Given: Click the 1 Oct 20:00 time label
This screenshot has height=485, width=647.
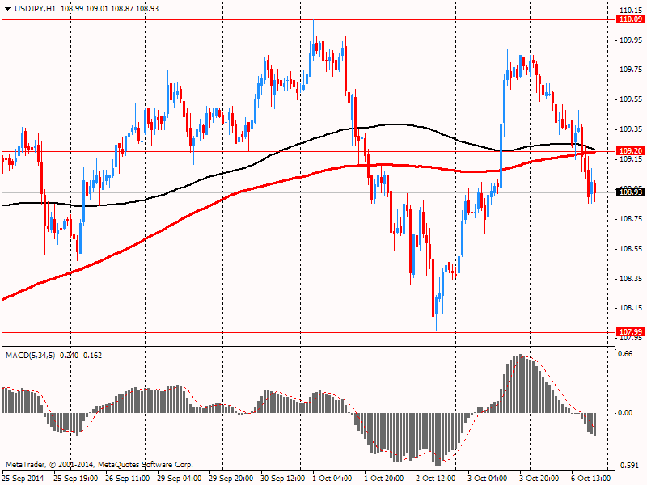Looking at the screenshot, I should click(x=383, y=479).
